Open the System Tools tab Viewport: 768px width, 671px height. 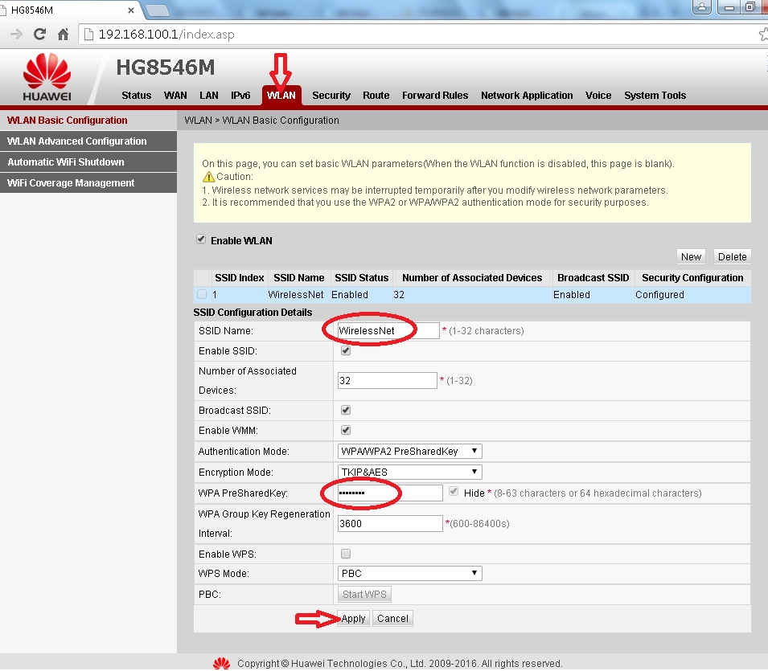coord(655,95)
